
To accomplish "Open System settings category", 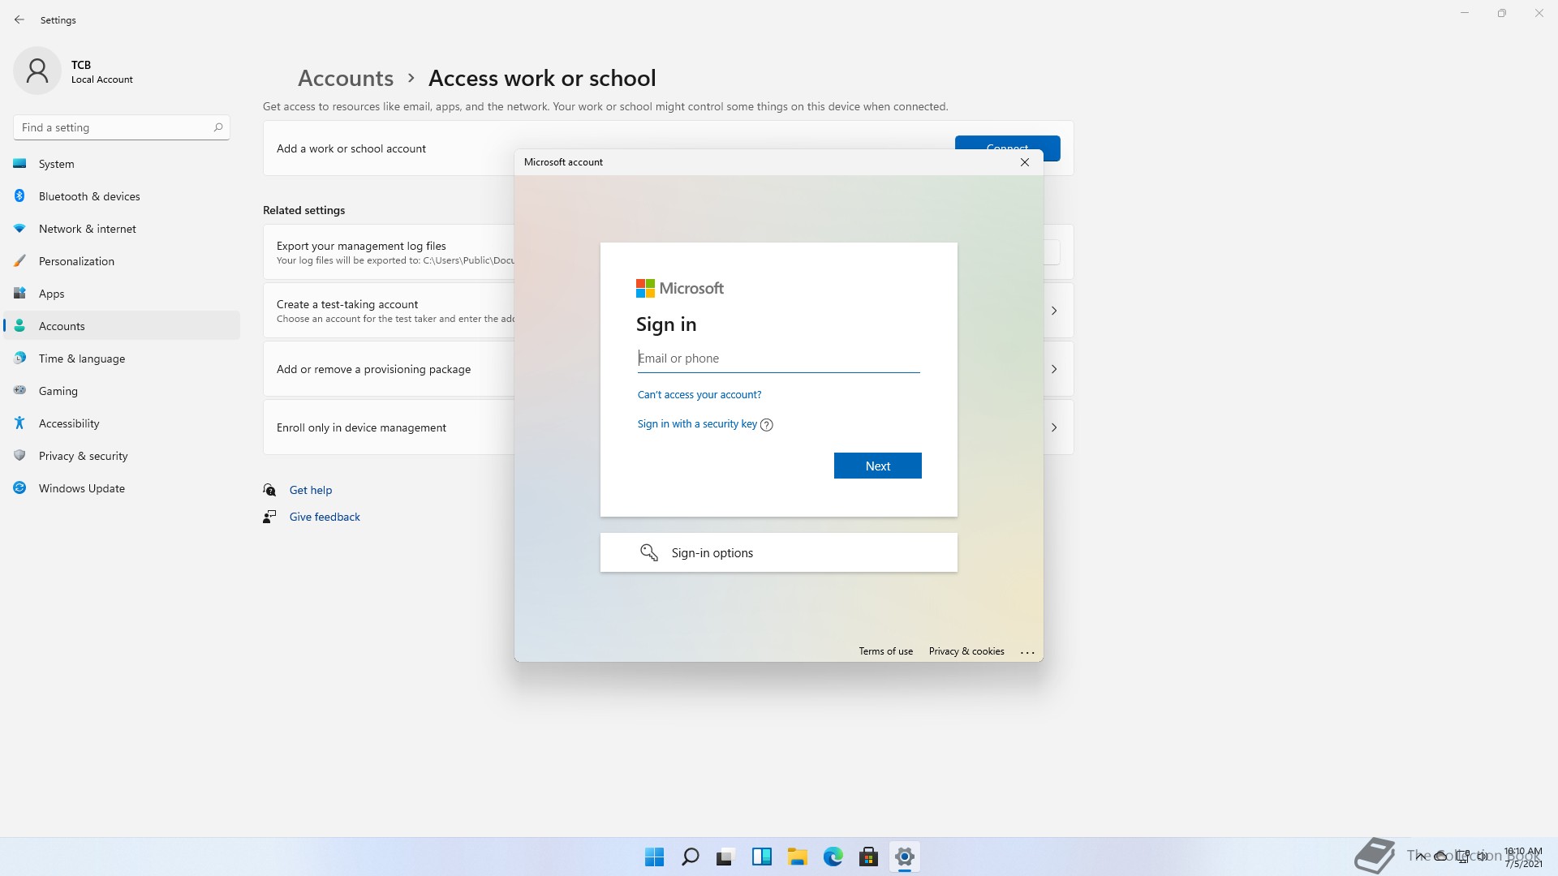I will coord(122,164).
